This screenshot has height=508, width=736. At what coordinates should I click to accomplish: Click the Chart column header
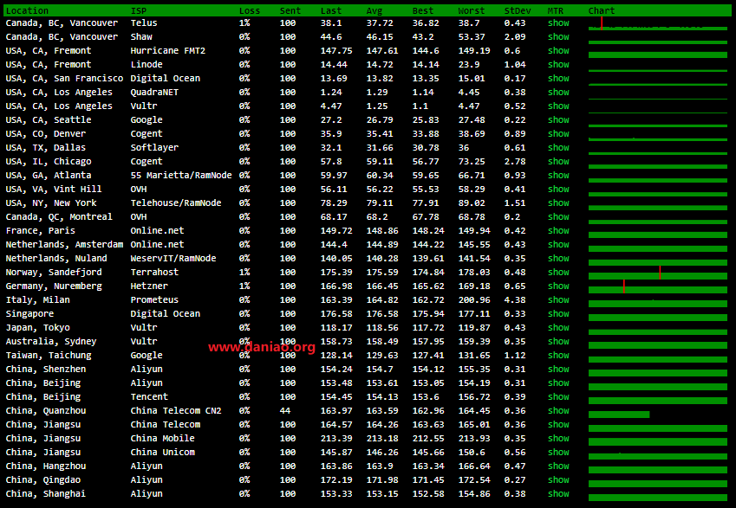point(602,10)
